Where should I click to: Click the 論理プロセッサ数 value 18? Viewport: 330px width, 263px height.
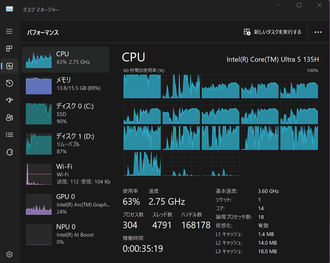click(x=261, y=217)
